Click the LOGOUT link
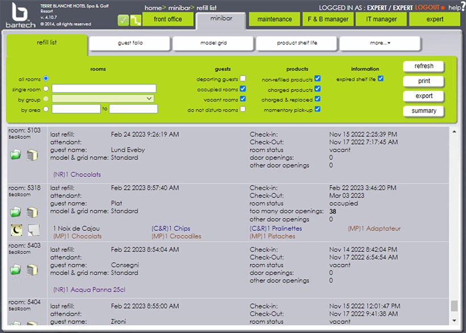Viewport: 466px width, 333px height. click(430, 7)
